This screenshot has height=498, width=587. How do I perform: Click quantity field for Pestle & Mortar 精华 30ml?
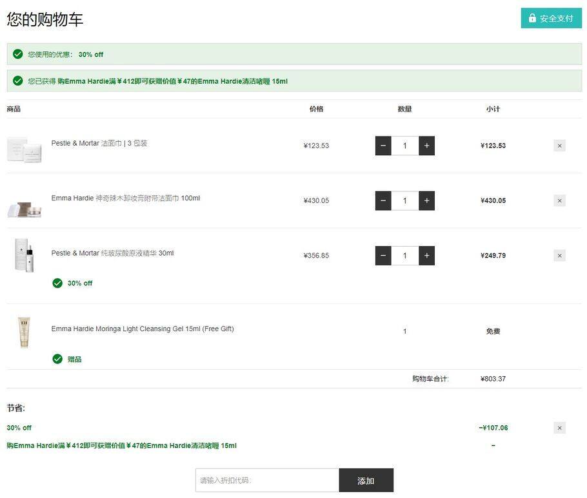point(404,255)
